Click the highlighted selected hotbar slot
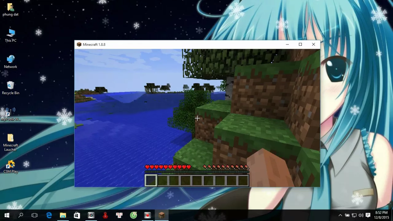The width and height of the screenshot is (393, 221). point(151,180)
